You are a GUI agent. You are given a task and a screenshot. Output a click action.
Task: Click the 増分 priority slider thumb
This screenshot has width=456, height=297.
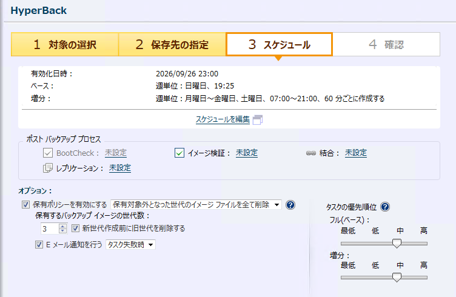[397, 278]
